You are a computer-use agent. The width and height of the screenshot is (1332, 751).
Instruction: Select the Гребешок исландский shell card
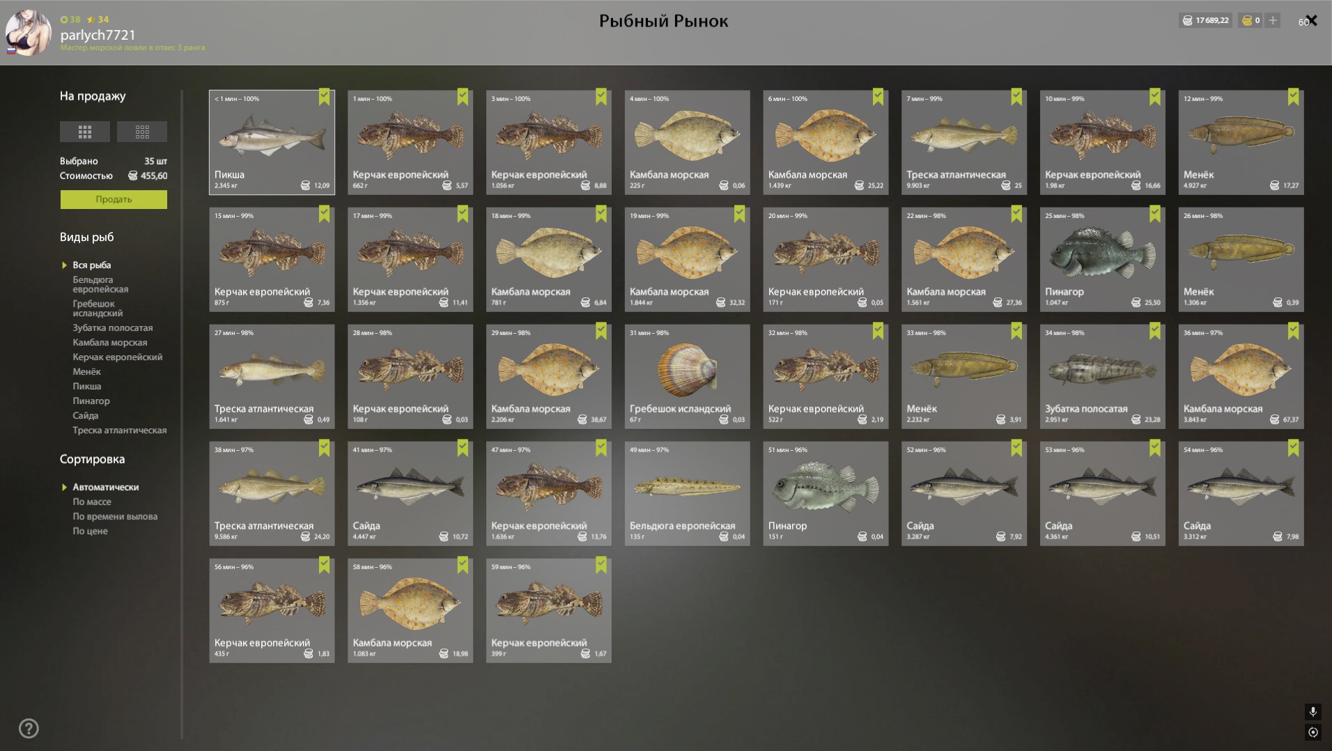tap(687, 376)
